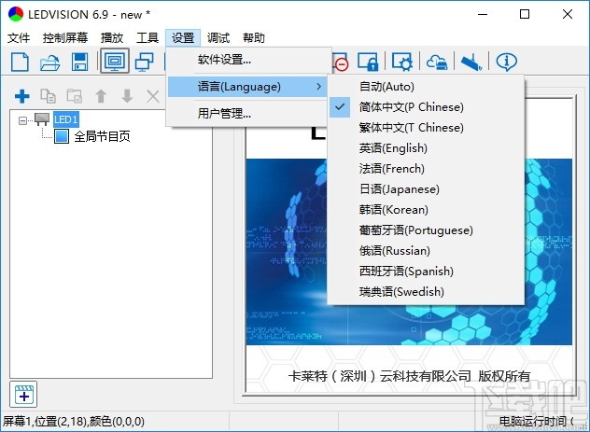590x432 pixels.
Task: Toggle the single screen display icon
Action: 115,61
